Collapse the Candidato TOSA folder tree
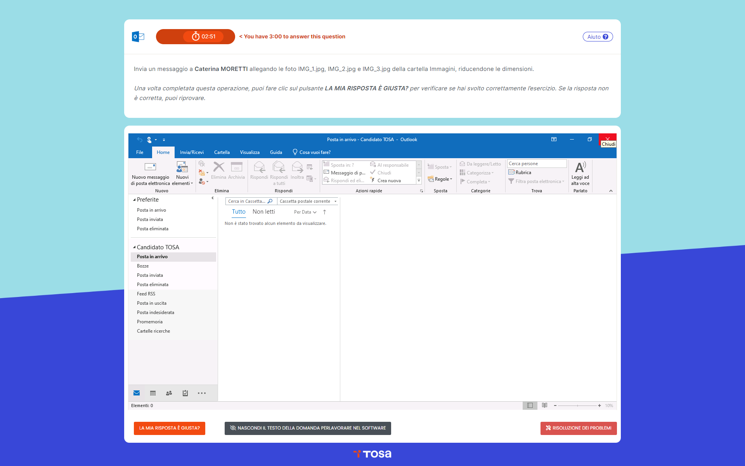The height and width of the screenshot is (466, 745). [x=134, y=247]
